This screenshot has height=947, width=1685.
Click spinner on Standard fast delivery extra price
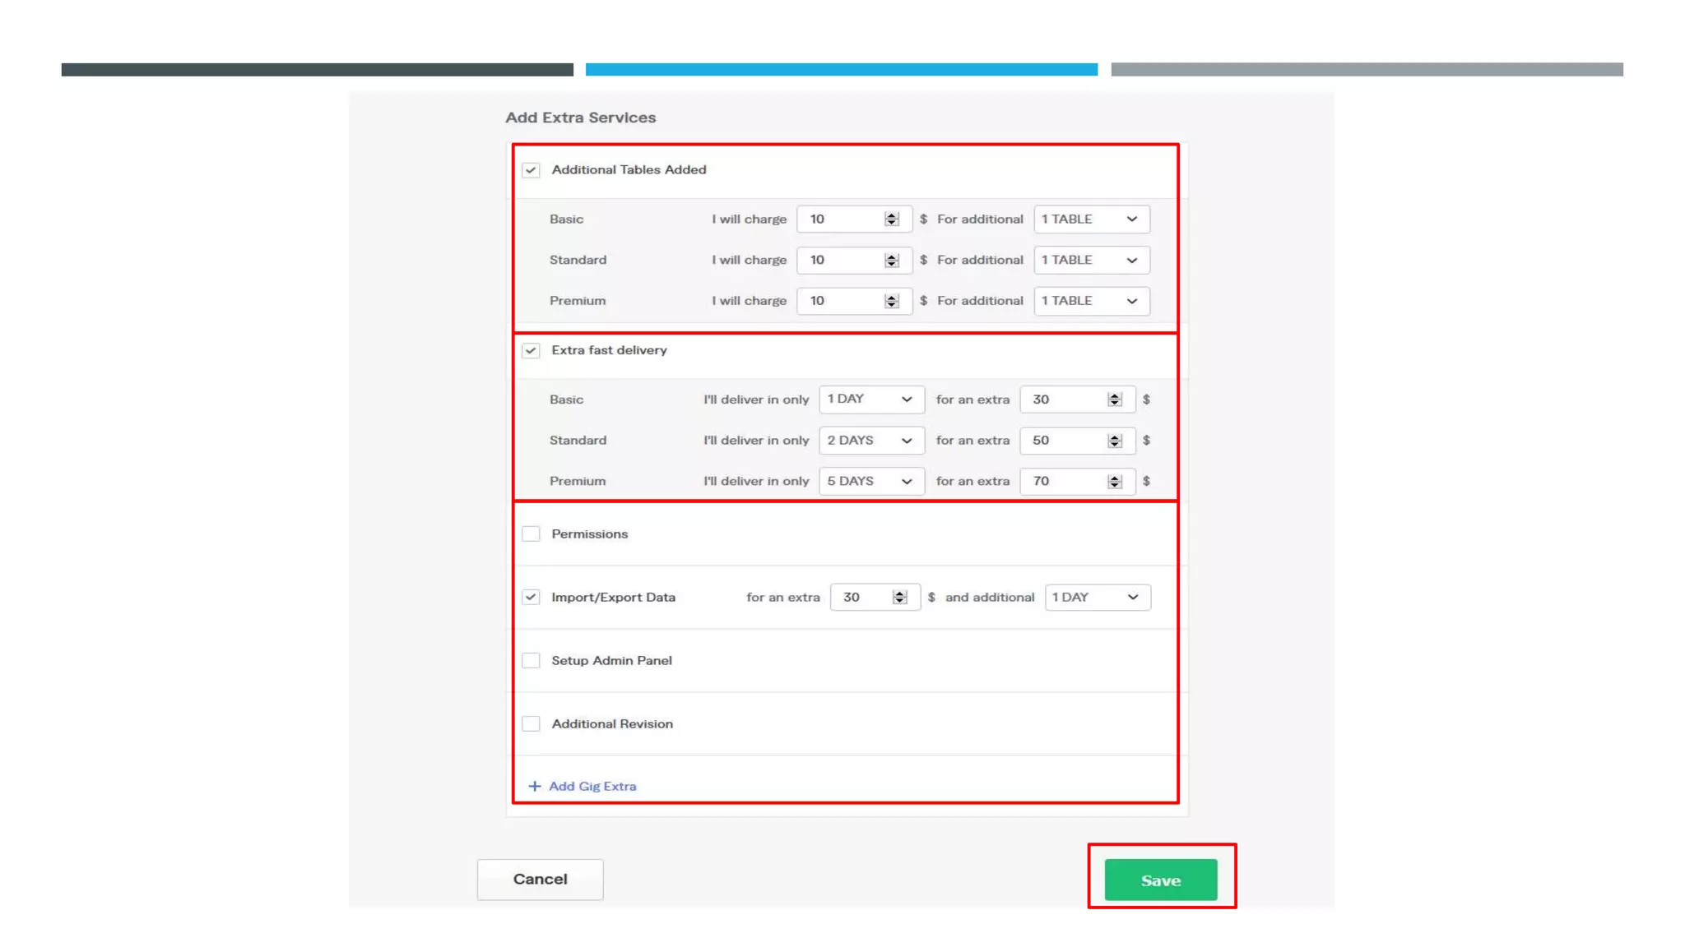(x=1114, y=441)
